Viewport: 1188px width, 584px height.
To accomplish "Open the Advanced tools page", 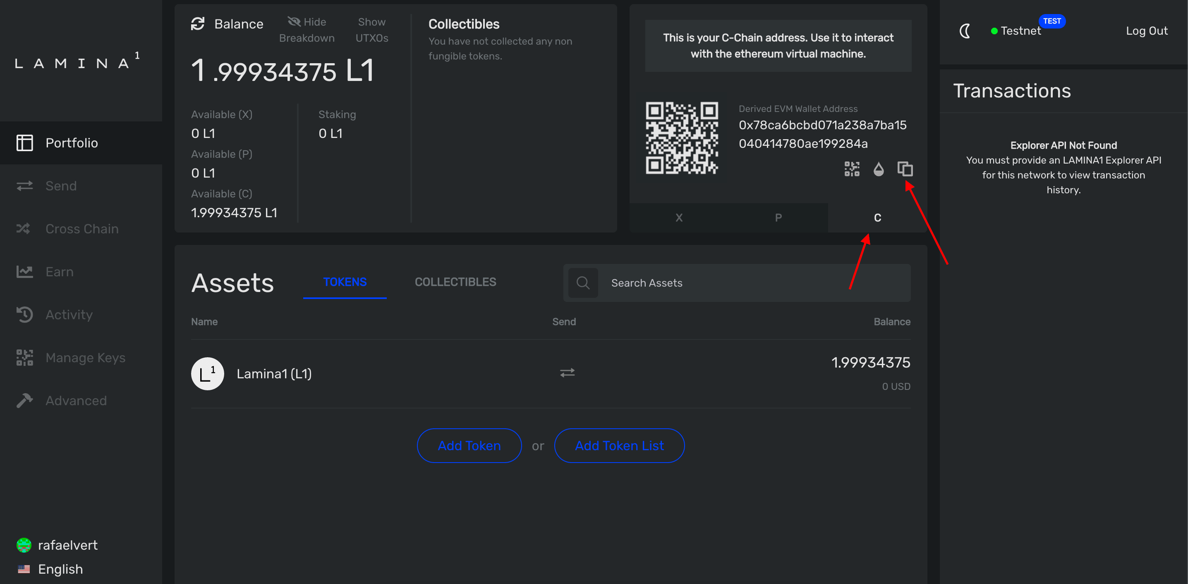I will click(x=81, y=400).
